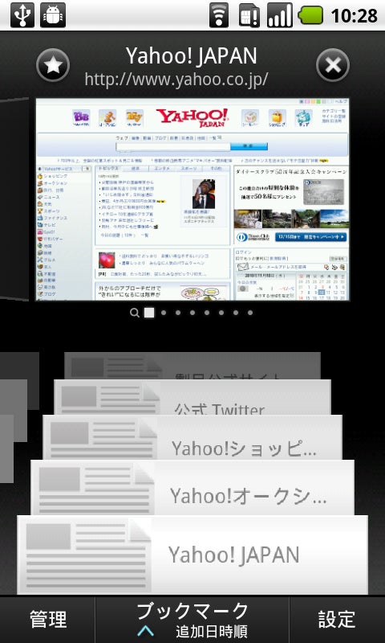Tap the http://www.yahoo.co.jp/ URL text
The height and width of the screenshot is (643, 385).
pyautogui.click(x=176, y=79)
